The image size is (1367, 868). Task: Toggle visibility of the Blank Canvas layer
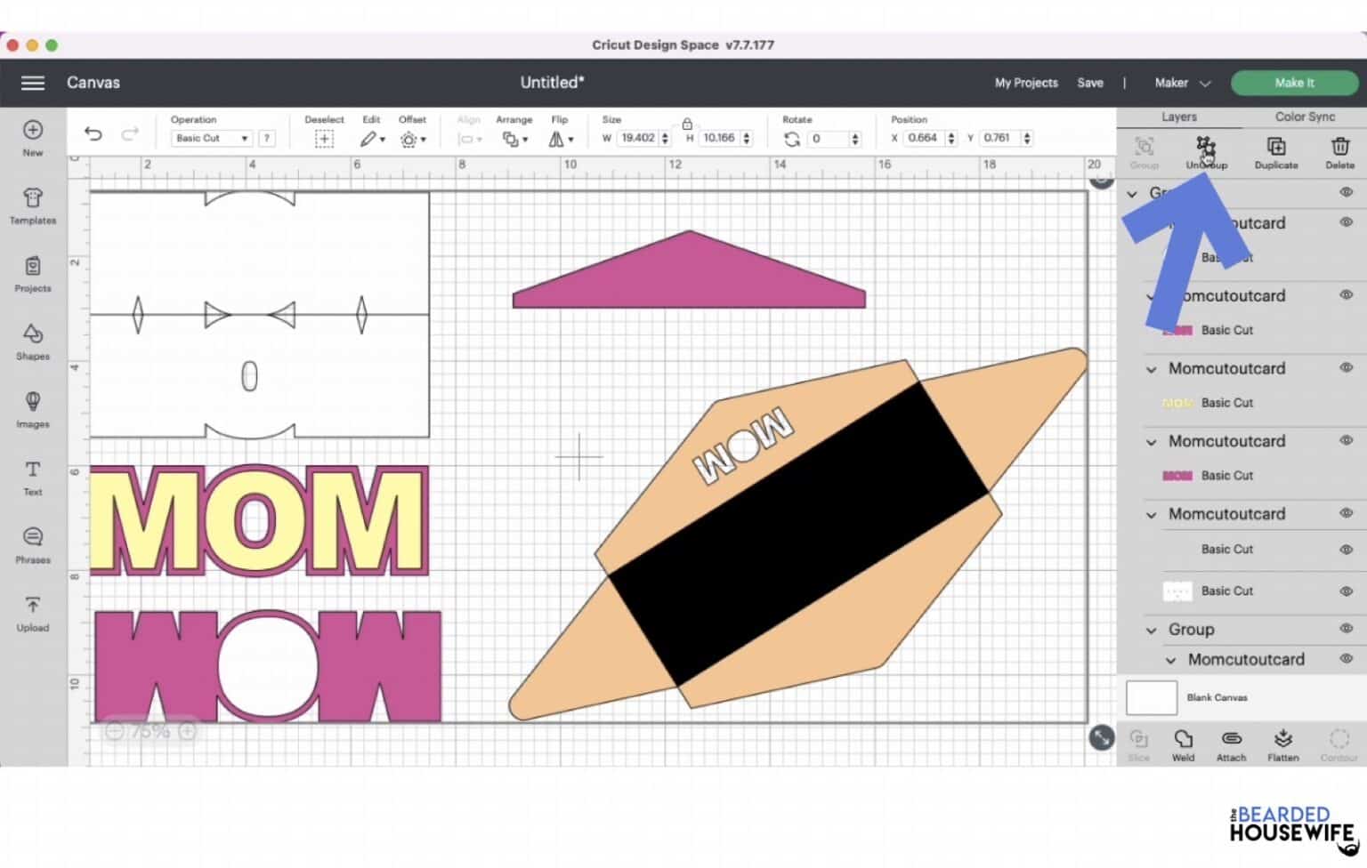pos(1347,697)
